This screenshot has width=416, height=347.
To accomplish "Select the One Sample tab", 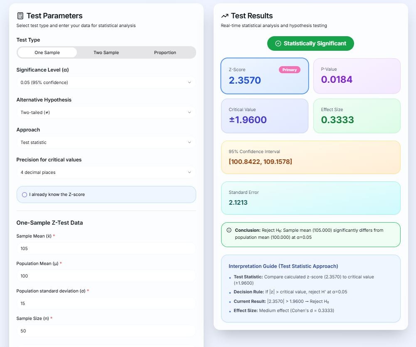I will pyautogui.click(x=47, y=52).
